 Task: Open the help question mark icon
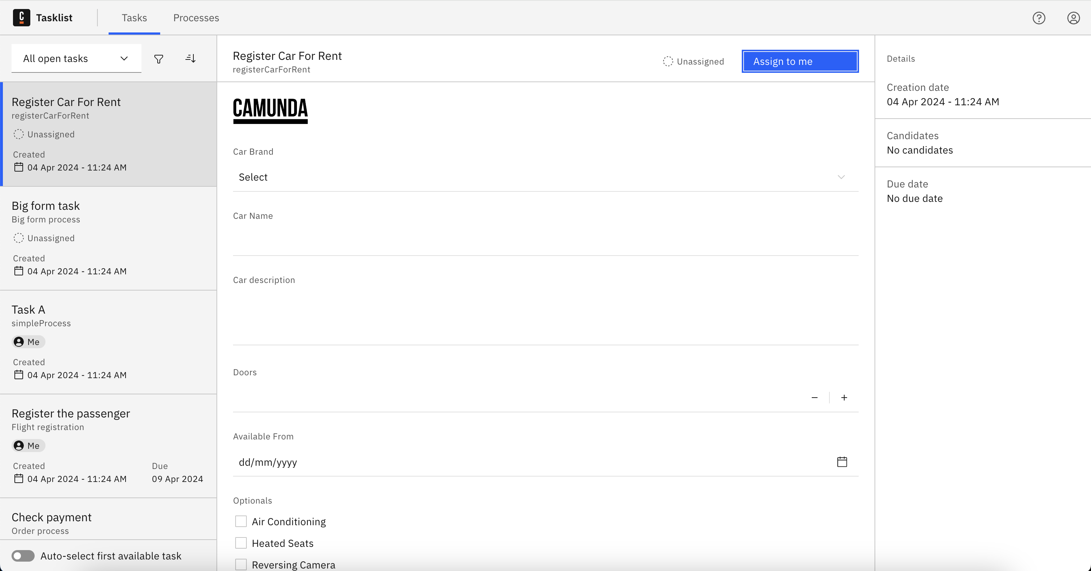1038,18
